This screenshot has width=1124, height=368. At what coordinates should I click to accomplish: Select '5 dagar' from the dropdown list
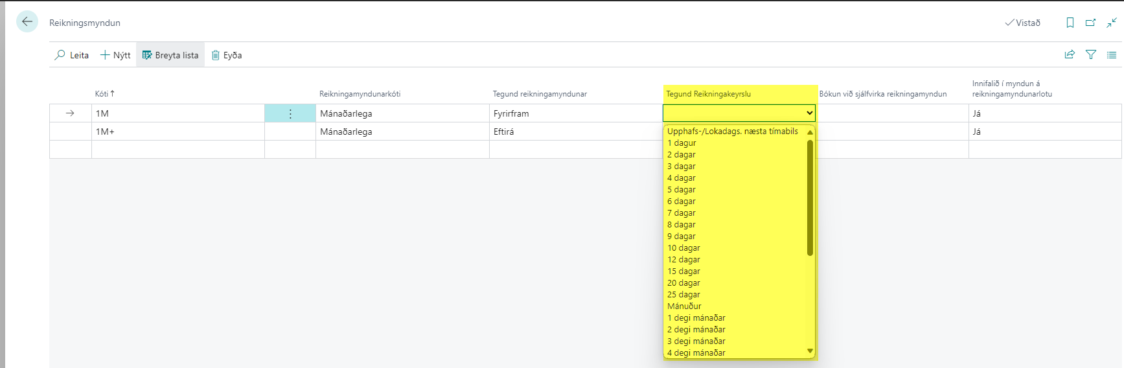(x=682, y=190)
